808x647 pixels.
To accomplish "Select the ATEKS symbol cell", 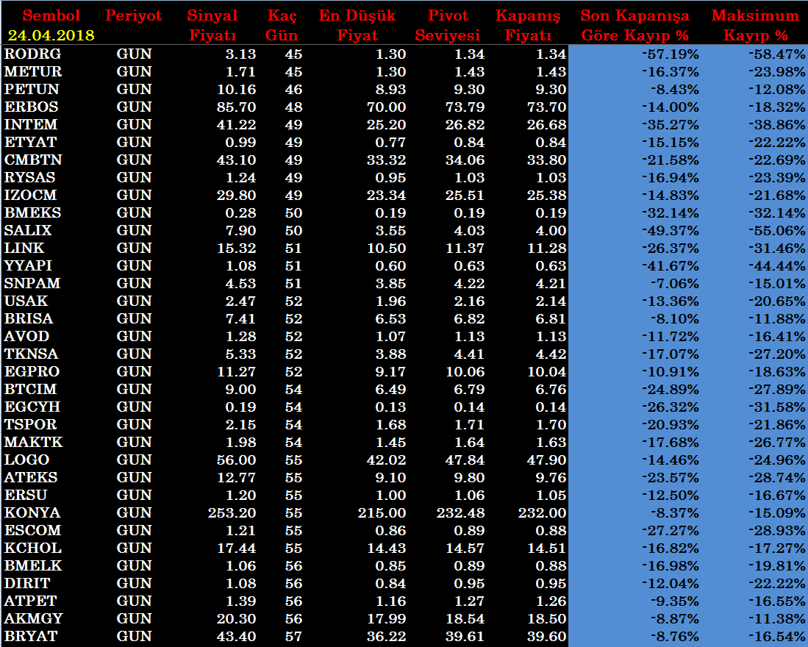I will 30,477.
